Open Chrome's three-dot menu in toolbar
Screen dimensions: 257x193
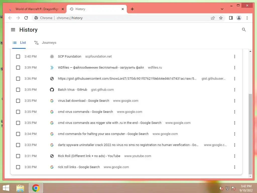(247, 18)
